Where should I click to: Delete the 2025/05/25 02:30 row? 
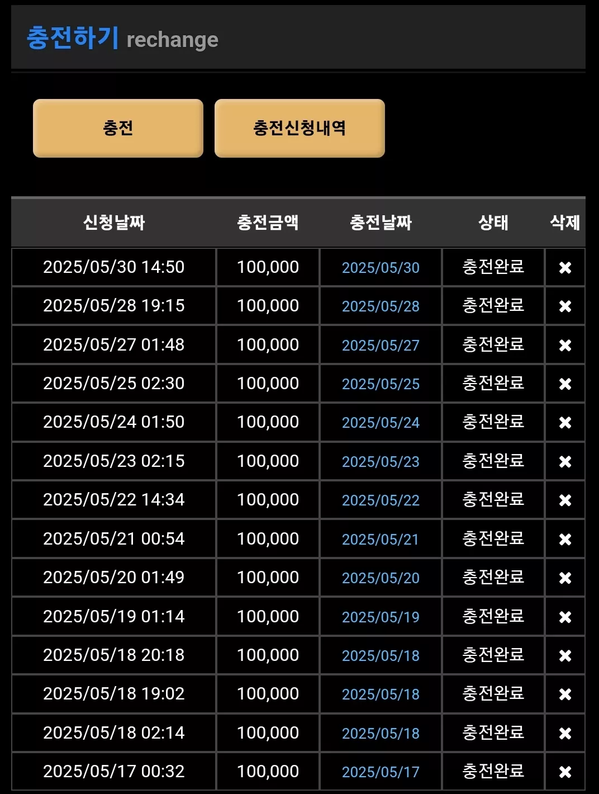[565, 384]
